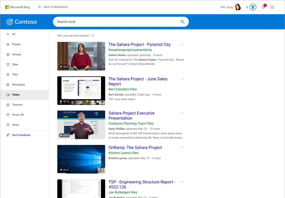Switch to the People tab label

(x=16, y=44)
